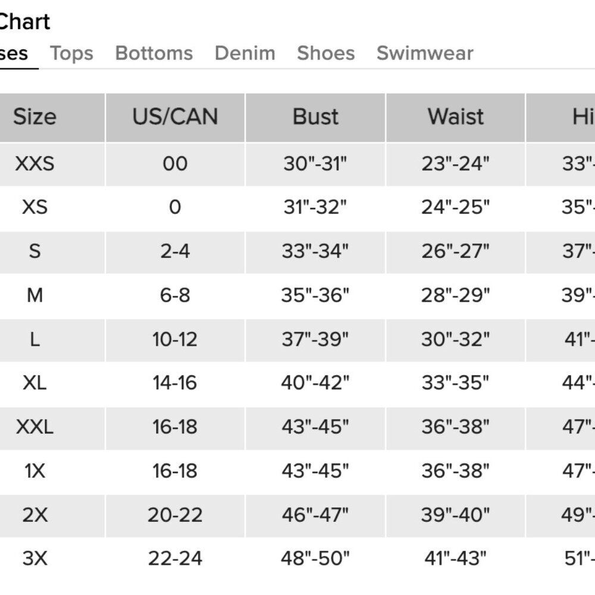
Task: Select the XXS size row label
Action: pos(35,164)
